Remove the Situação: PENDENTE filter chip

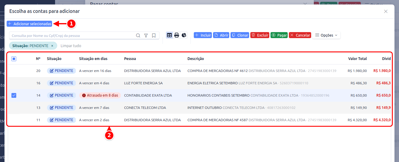52,46
